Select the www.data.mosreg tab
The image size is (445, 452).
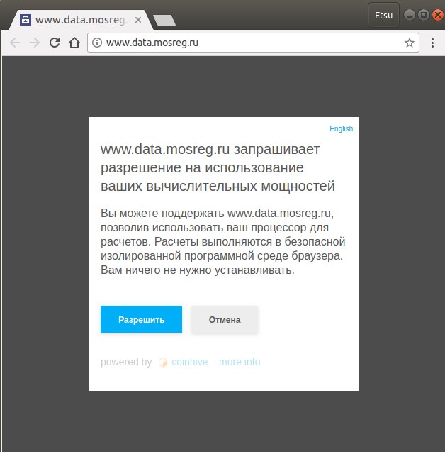point(80,20)
